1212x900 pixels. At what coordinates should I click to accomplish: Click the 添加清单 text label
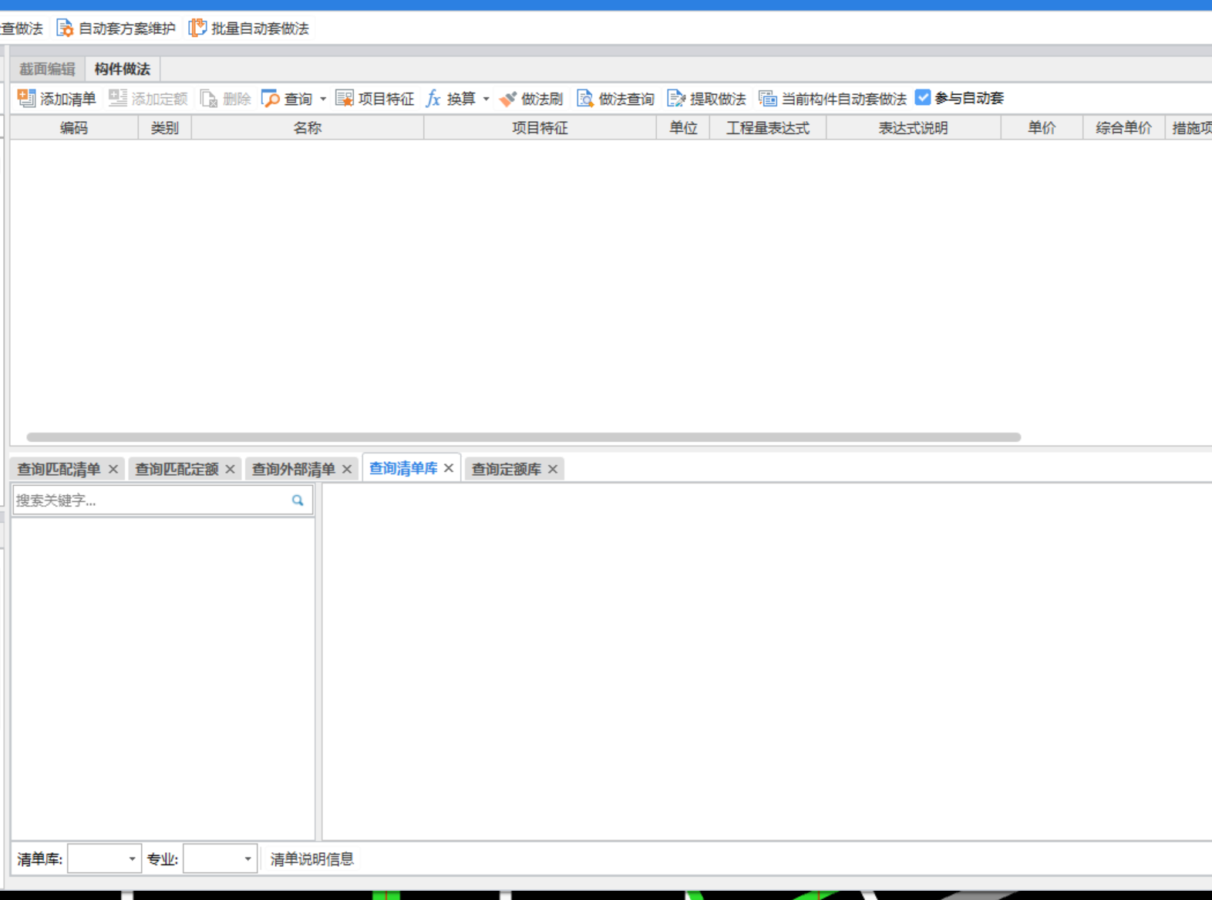(x=68, y=99)
